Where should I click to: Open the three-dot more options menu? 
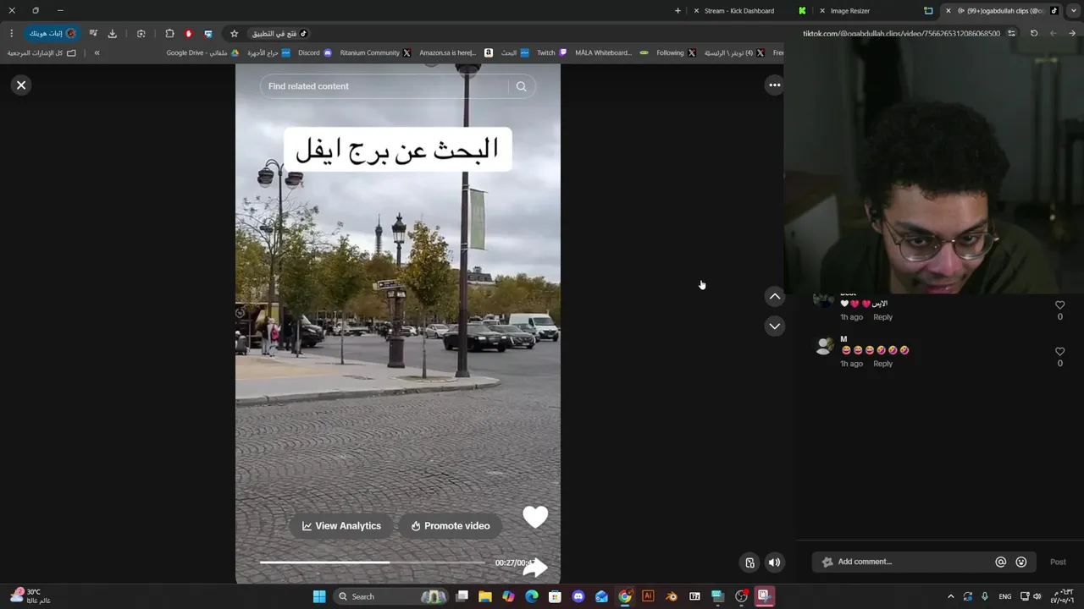[774, 85]
